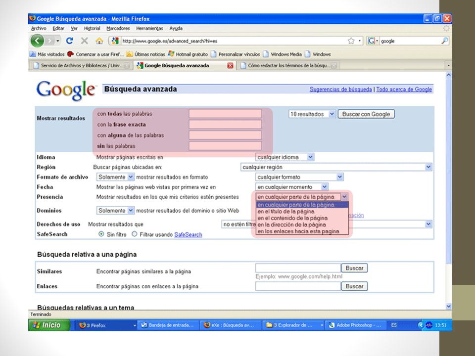Switch to Bandeja de entrada taskbar item
This screenshot has width=475, height=356.
pos(168,325)
